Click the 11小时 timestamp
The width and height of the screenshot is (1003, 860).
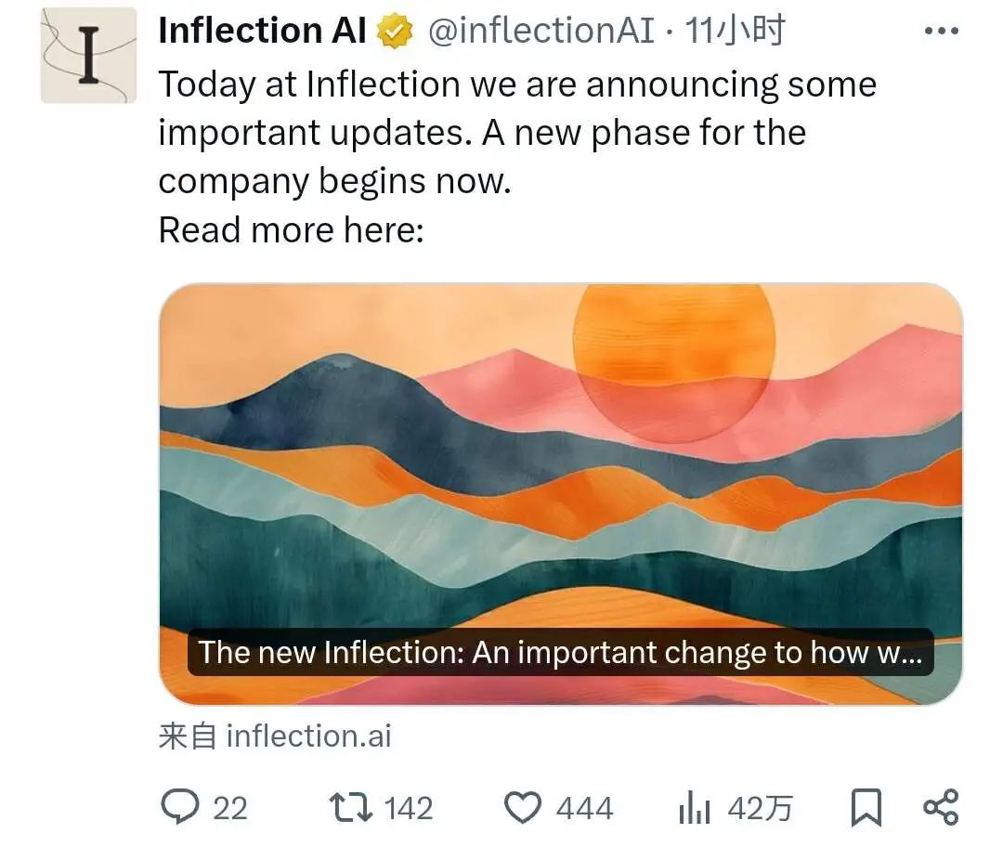tap(735, 32)
